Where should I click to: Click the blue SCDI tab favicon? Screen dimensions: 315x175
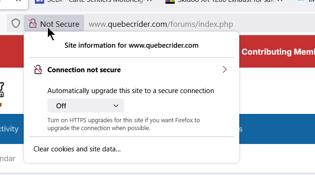[x=39, y=1]
